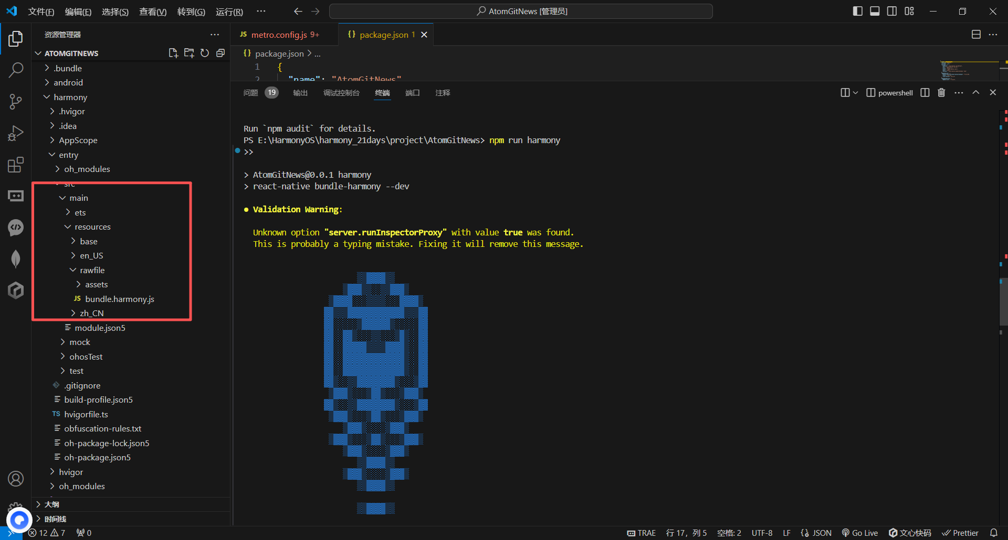Viewport: 1008px width, 540px height.
Task: Open the Explorer view in activity bar
Action: tap(16, 39)
